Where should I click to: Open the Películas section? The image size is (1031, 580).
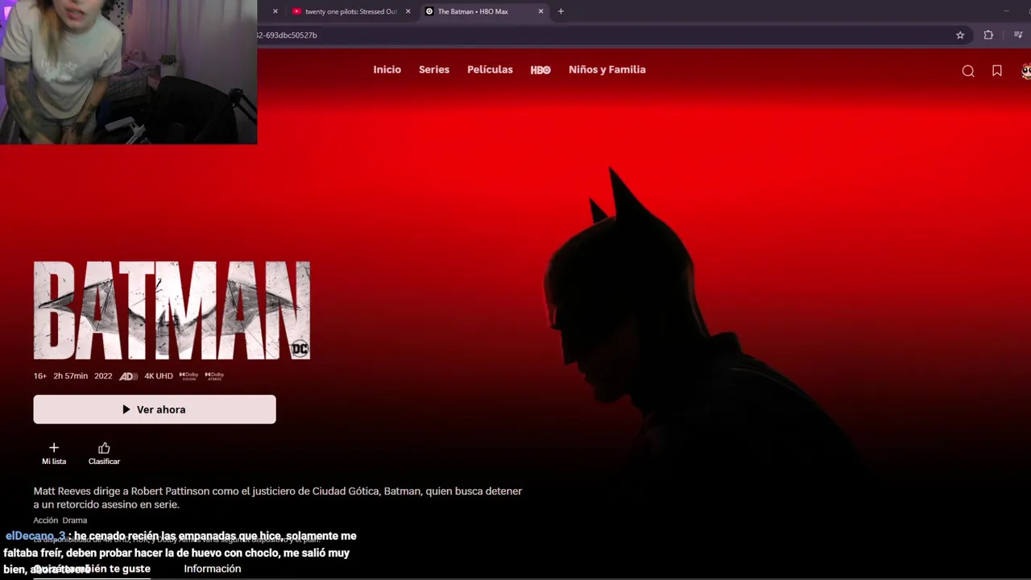490,70
